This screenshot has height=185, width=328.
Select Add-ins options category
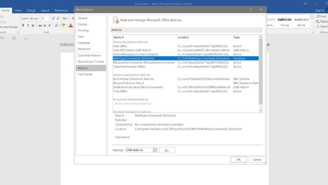[91, 68]
